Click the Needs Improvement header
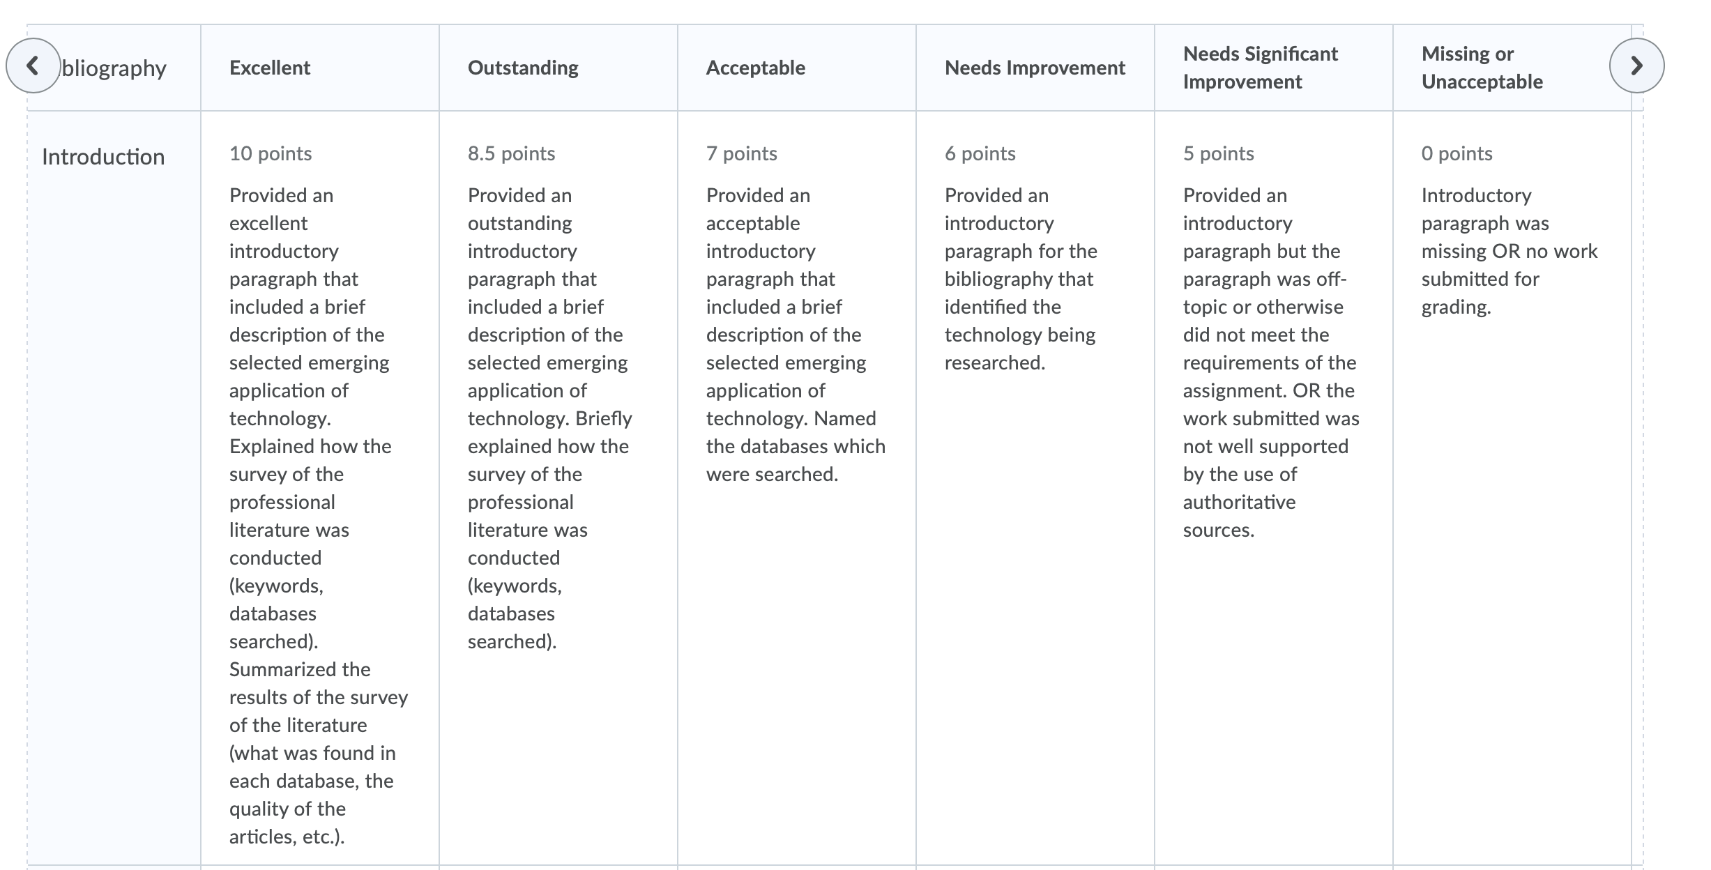 pos(1035,68)
